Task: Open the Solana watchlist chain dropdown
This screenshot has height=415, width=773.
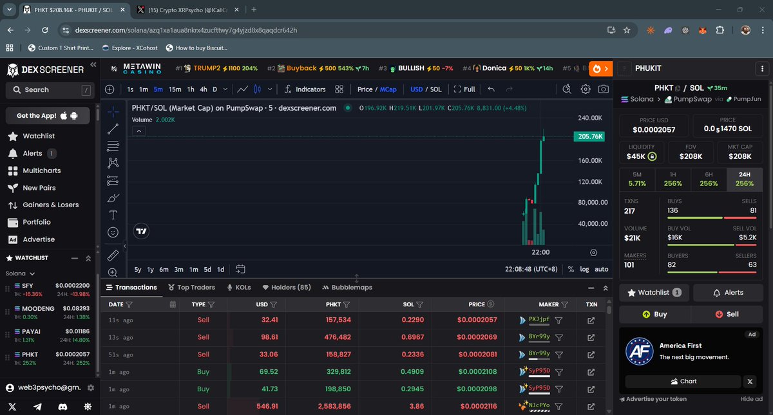Action: pos(20,273)
